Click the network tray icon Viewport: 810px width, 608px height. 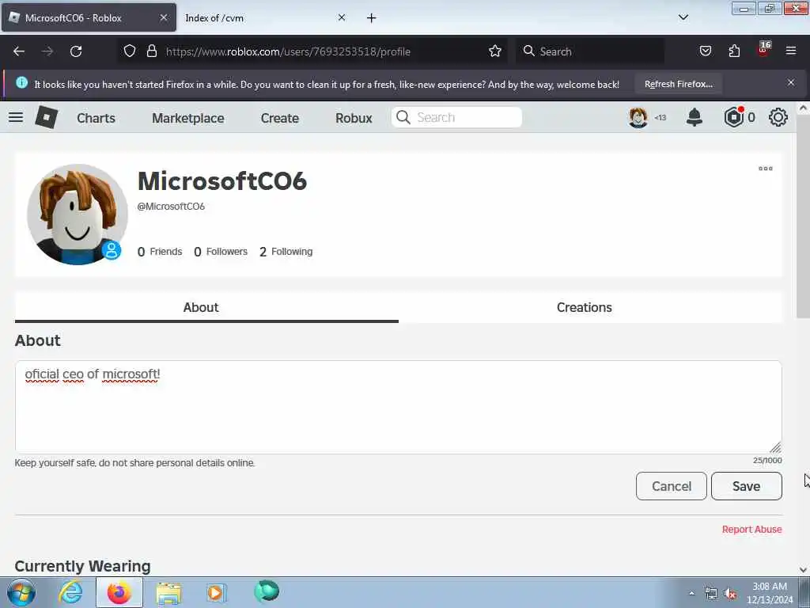coord(711,594)
